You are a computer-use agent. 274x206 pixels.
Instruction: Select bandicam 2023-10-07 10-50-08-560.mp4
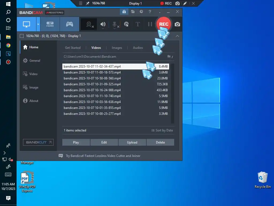116,78
